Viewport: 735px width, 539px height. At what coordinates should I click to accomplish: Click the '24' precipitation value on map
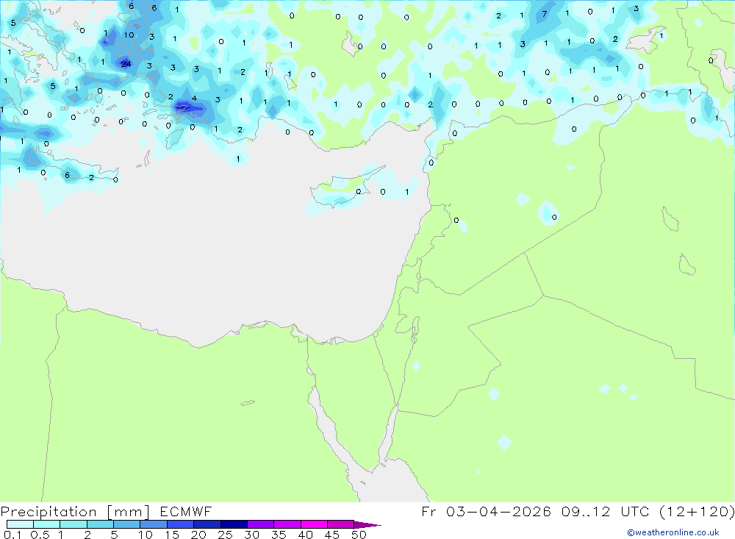tap(126, 64)
